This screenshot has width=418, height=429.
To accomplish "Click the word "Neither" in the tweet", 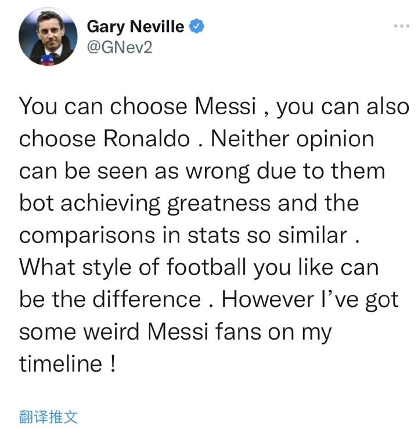I will 245,139.
